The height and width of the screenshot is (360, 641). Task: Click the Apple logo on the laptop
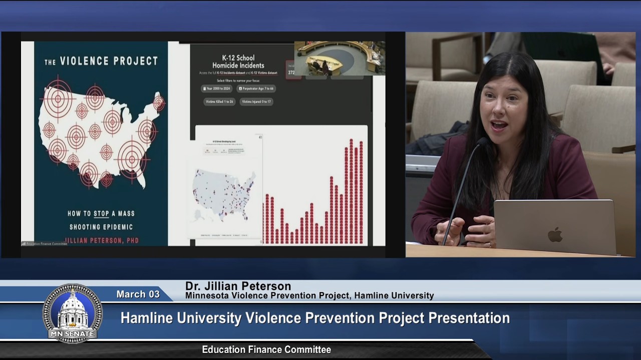pos(555,234)
